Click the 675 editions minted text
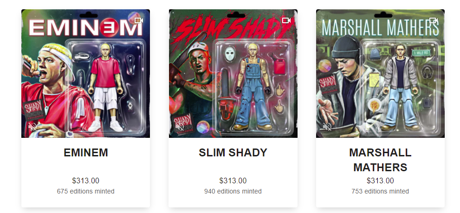Viewport: 460px width, 213px height. point(86,191)
